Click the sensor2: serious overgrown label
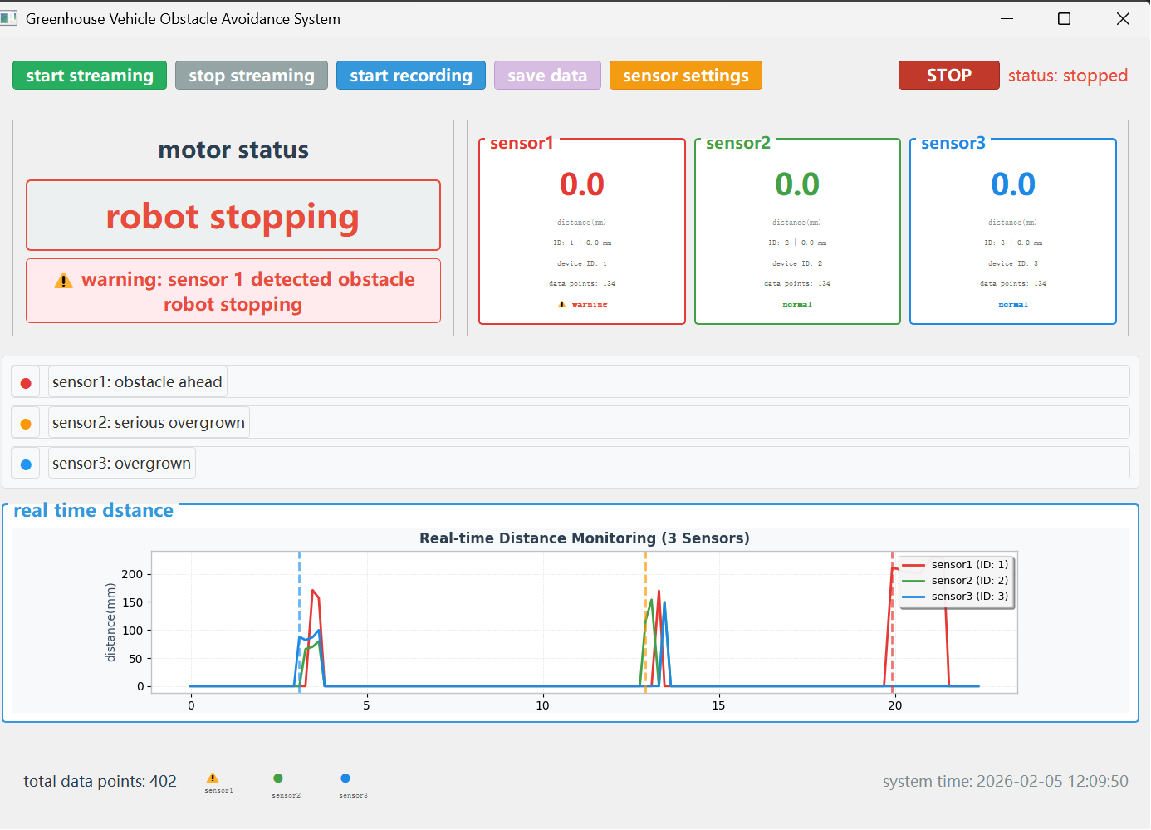 pos(149,423)
